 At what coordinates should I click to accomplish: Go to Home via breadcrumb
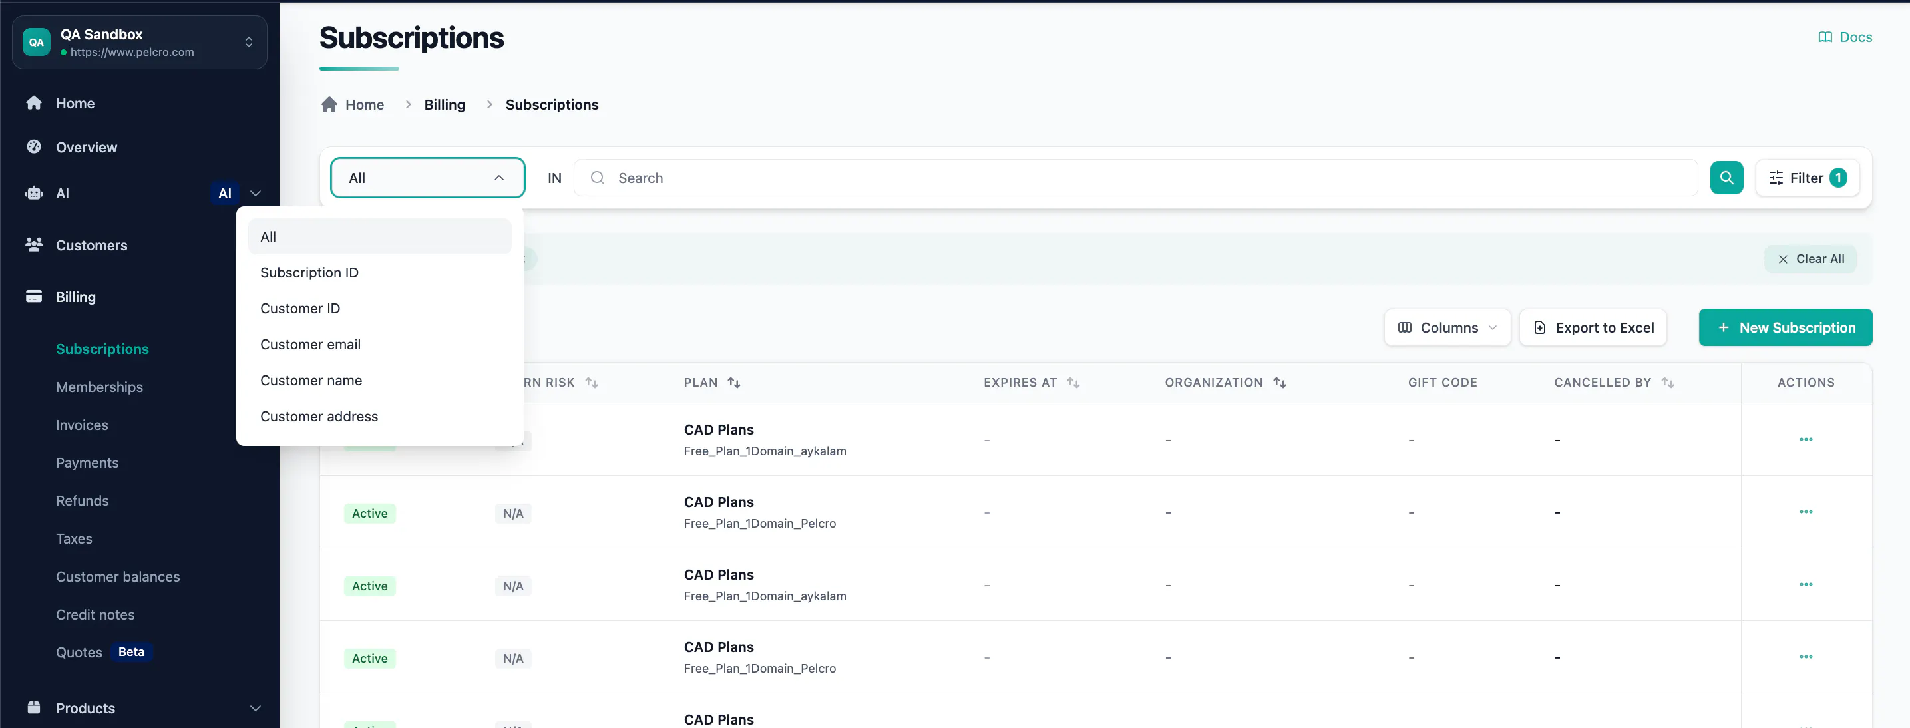coord(365,104)
